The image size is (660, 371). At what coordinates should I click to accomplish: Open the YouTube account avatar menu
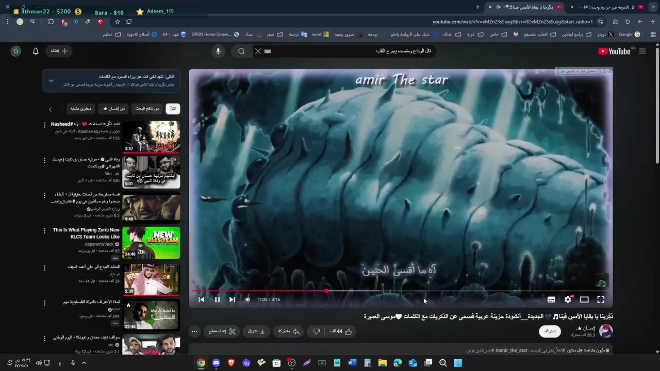(16, 51)
